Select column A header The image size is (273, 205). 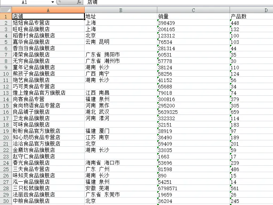pyautogui.click(x=48, y=10)
